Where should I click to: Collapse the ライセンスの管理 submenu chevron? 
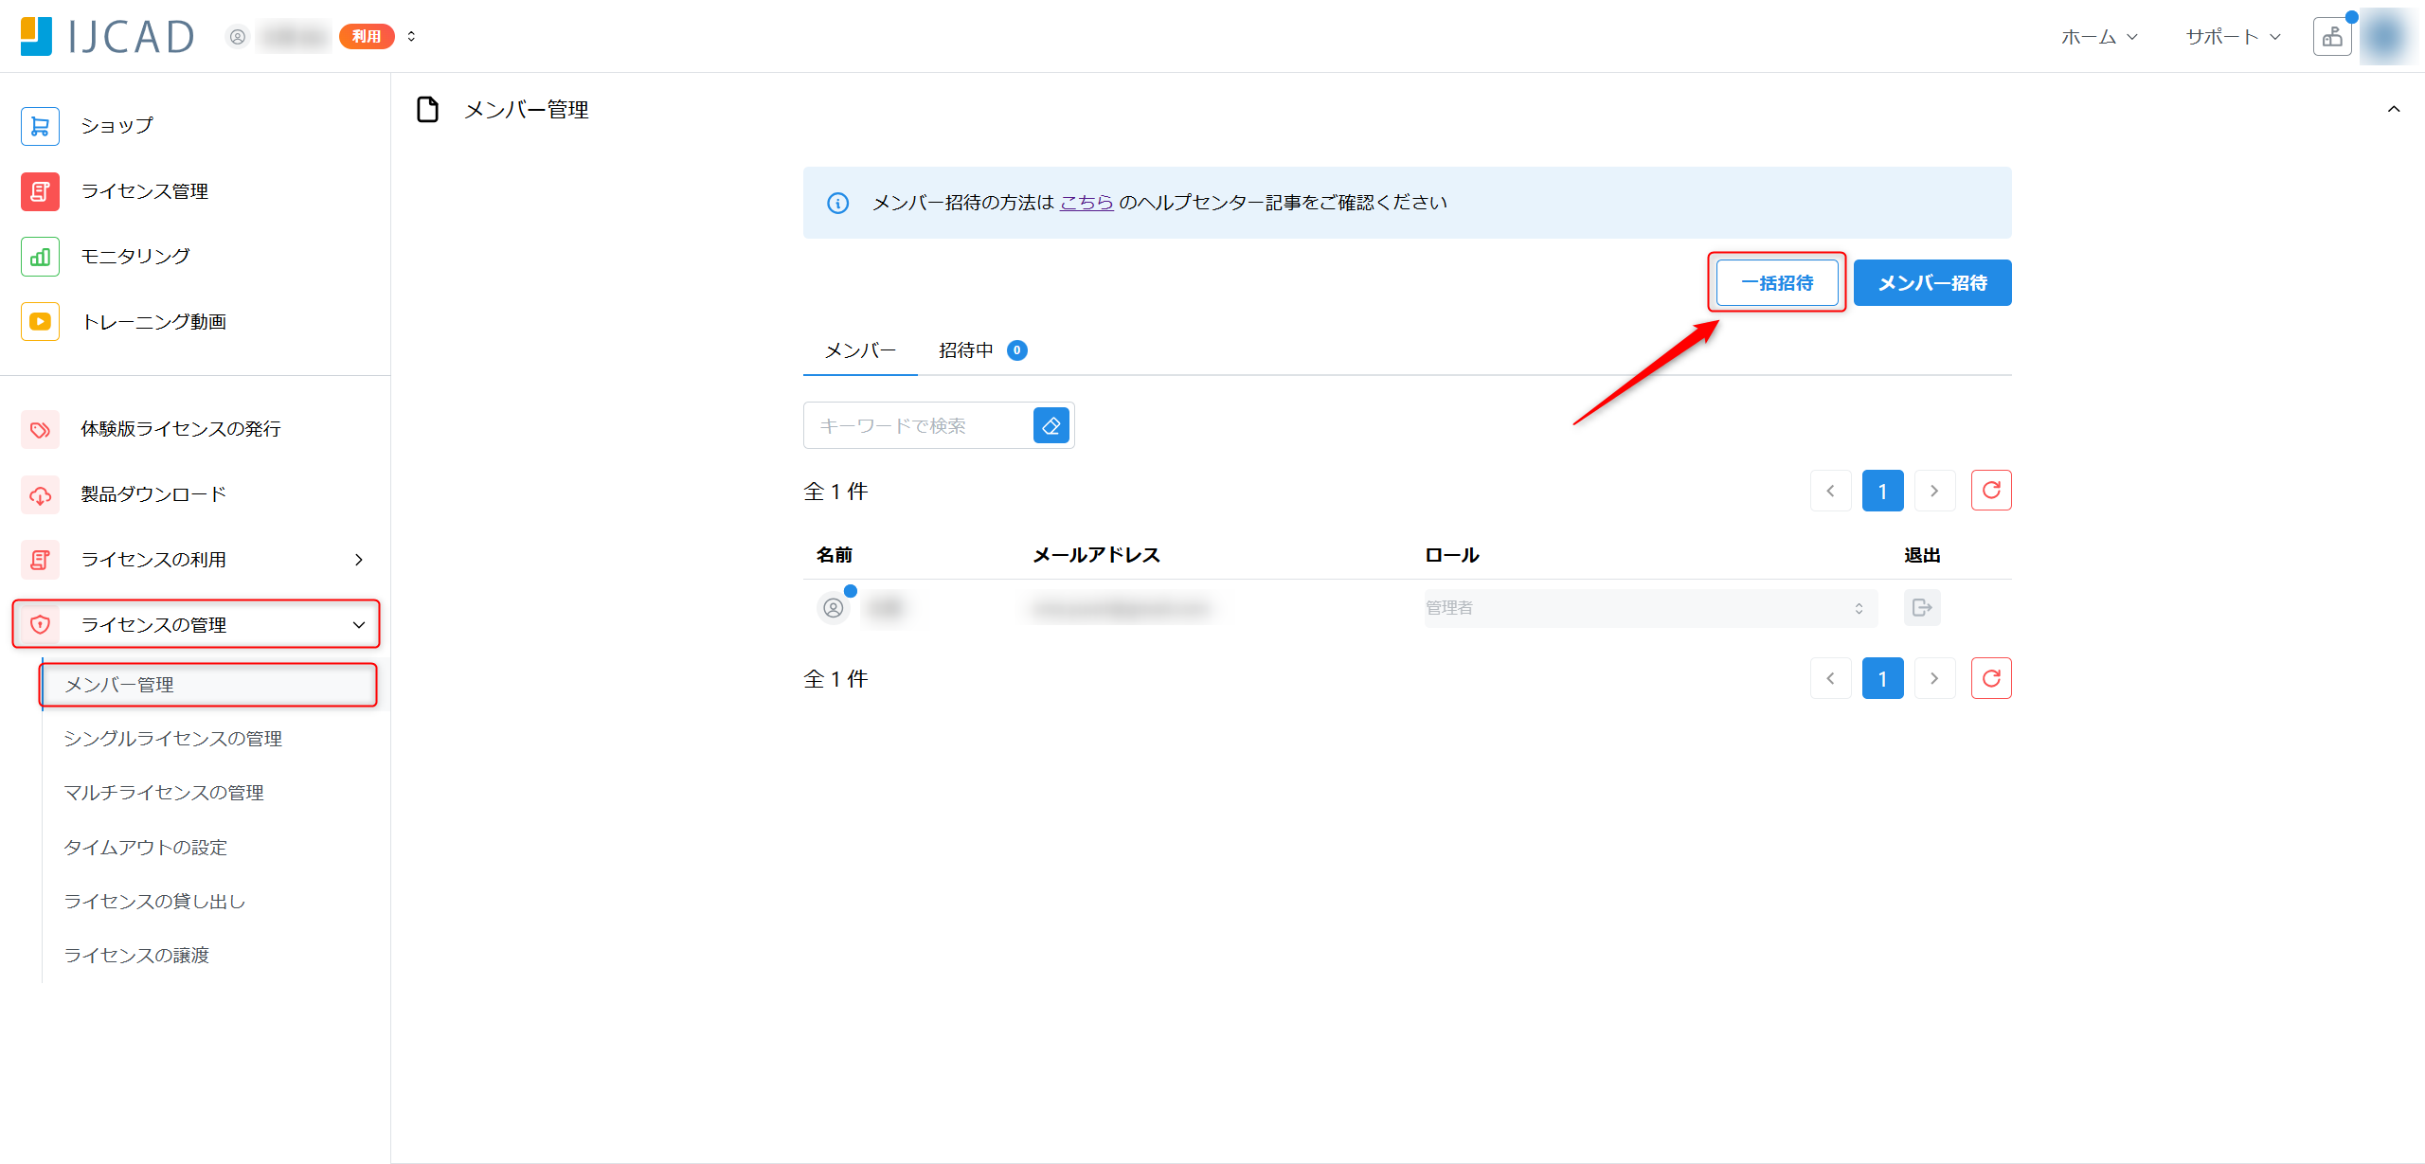click(x=359, y=625)
